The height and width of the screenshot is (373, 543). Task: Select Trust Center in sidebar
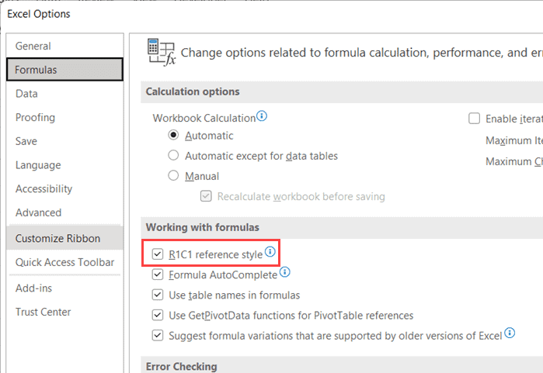(43, 312)
